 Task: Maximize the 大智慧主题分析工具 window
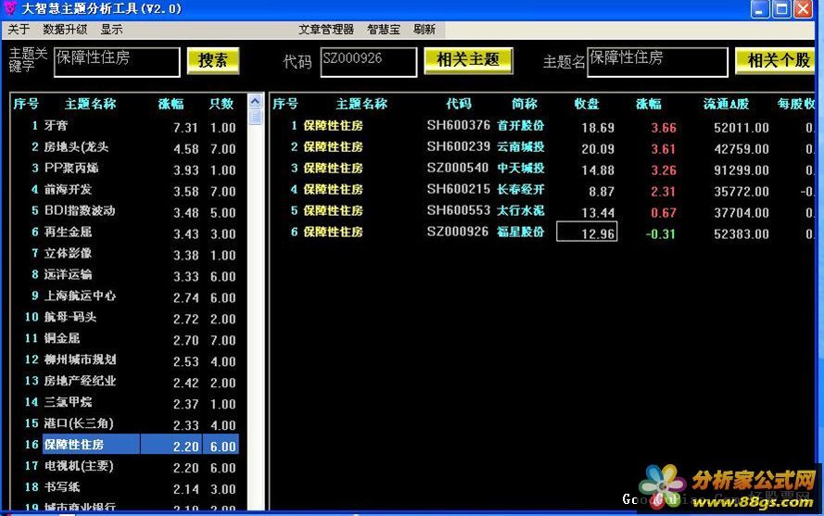781,9
